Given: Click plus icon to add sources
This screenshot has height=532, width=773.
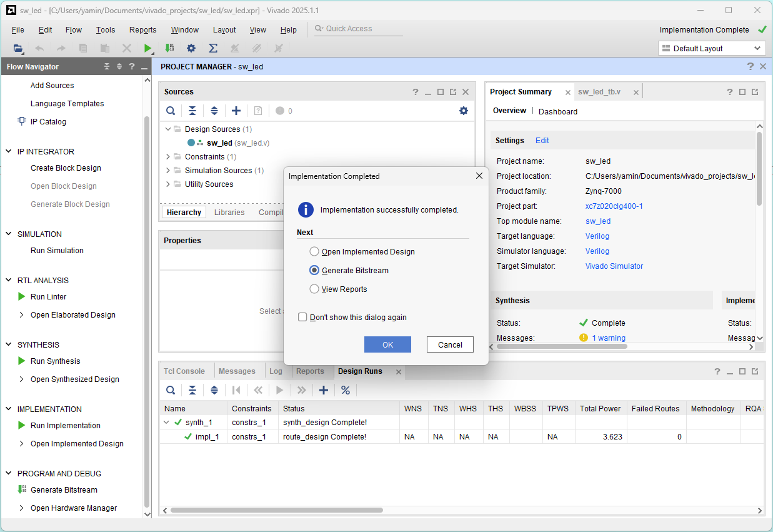Looking at the screenshot, I should point(236,111).
